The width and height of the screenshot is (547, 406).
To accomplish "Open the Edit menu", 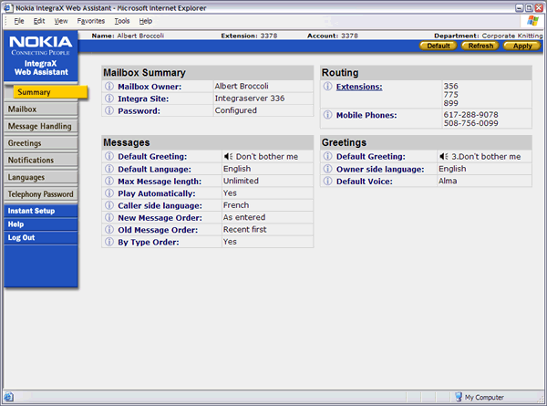I will pos(39,21).
